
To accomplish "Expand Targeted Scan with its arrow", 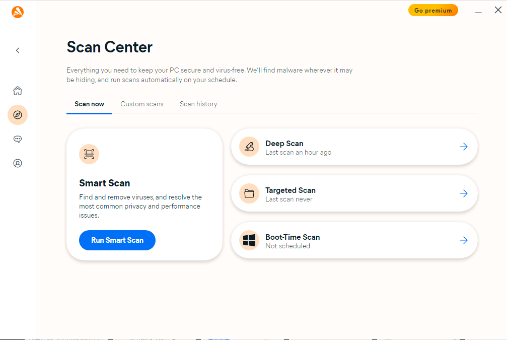I will pos(464,193).
